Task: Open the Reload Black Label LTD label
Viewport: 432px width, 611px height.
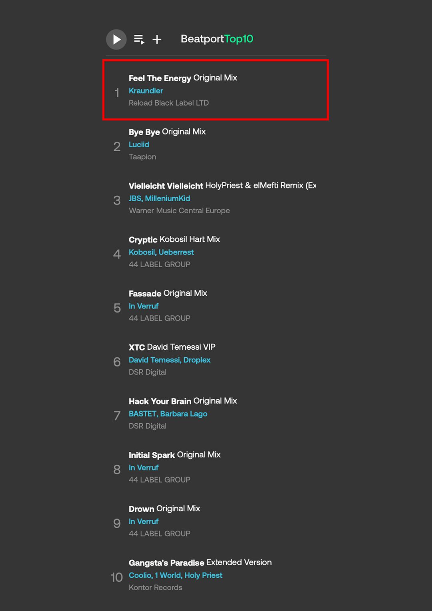Action: 169,103
